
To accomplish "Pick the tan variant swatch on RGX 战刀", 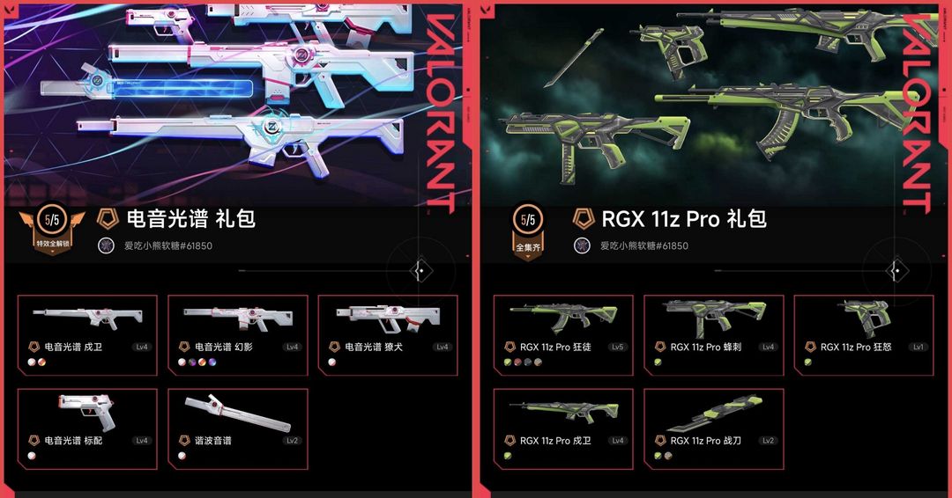I will pyautogui.click(x=668, y=456).
